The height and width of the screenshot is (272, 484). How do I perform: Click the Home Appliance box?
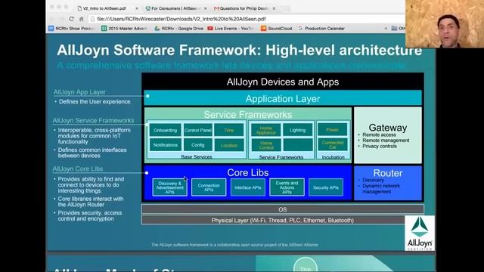pyautogui.click(x=265, y=130)
